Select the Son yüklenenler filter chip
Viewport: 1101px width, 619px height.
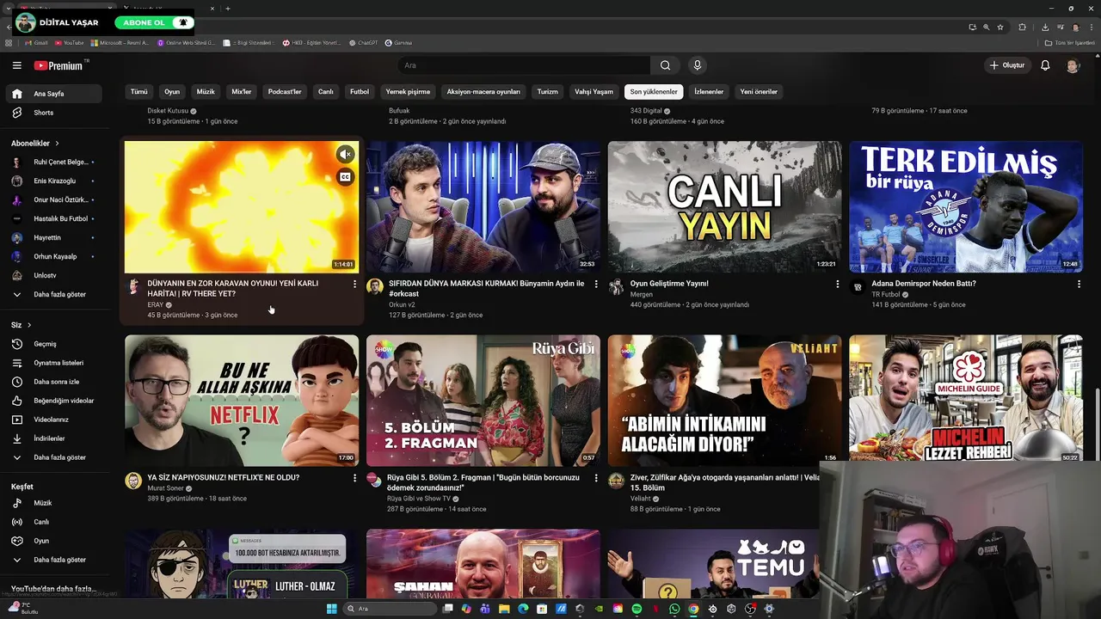click(654, 92)
